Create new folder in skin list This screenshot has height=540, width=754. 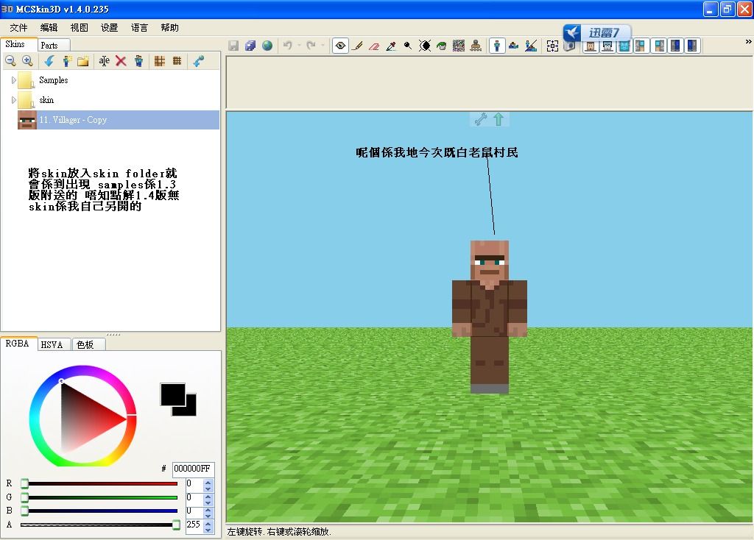click(83, 61)
